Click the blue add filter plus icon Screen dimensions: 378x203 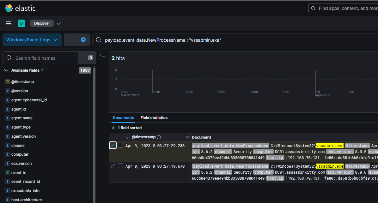[x=83, y=40]
